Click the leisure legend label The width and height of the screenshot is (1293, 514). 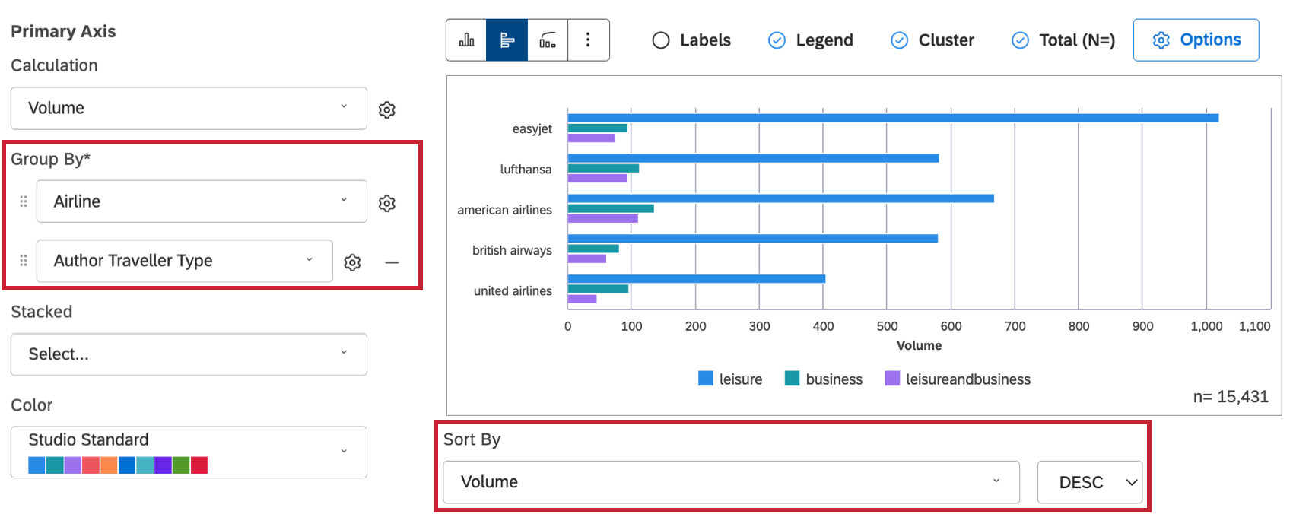(741, 379)
